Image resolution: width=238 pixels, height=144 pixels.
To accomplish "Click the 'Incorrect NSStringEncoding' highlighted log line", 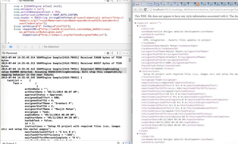I will (x=64, y=72).
